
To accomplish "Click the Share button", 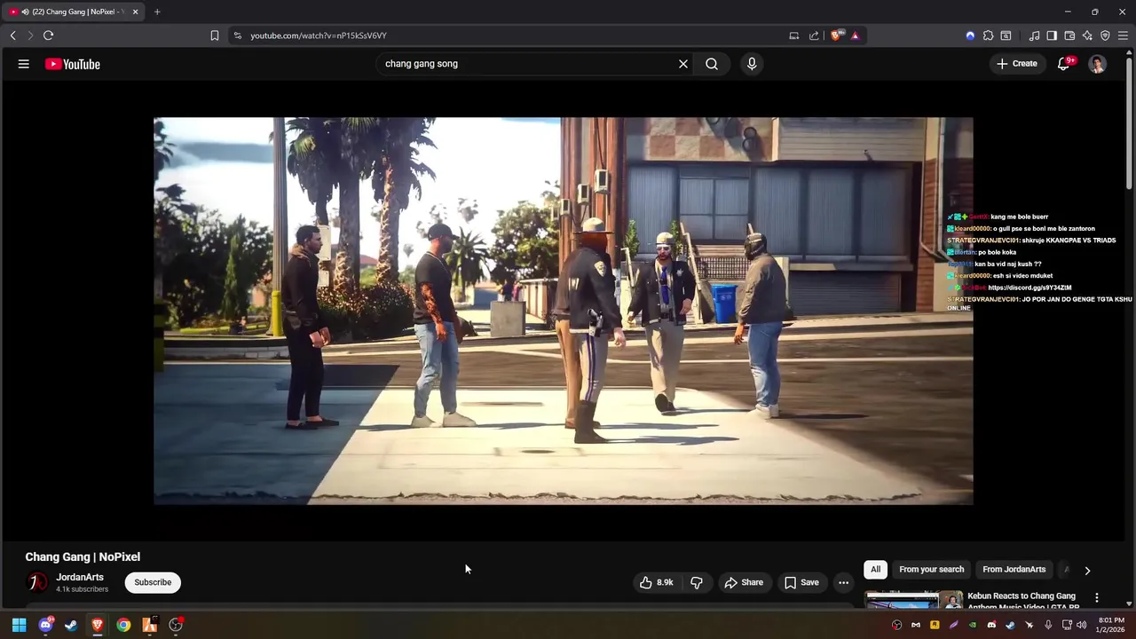I will (x=744, y=582).
